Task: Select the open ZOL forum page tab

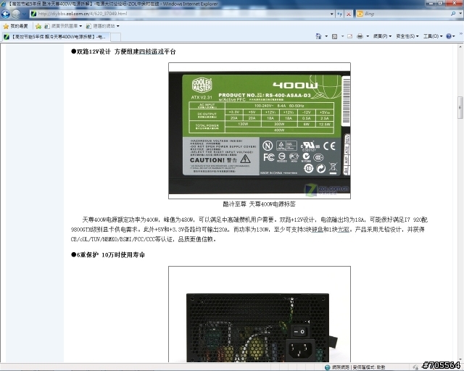Action: point(56,37)
